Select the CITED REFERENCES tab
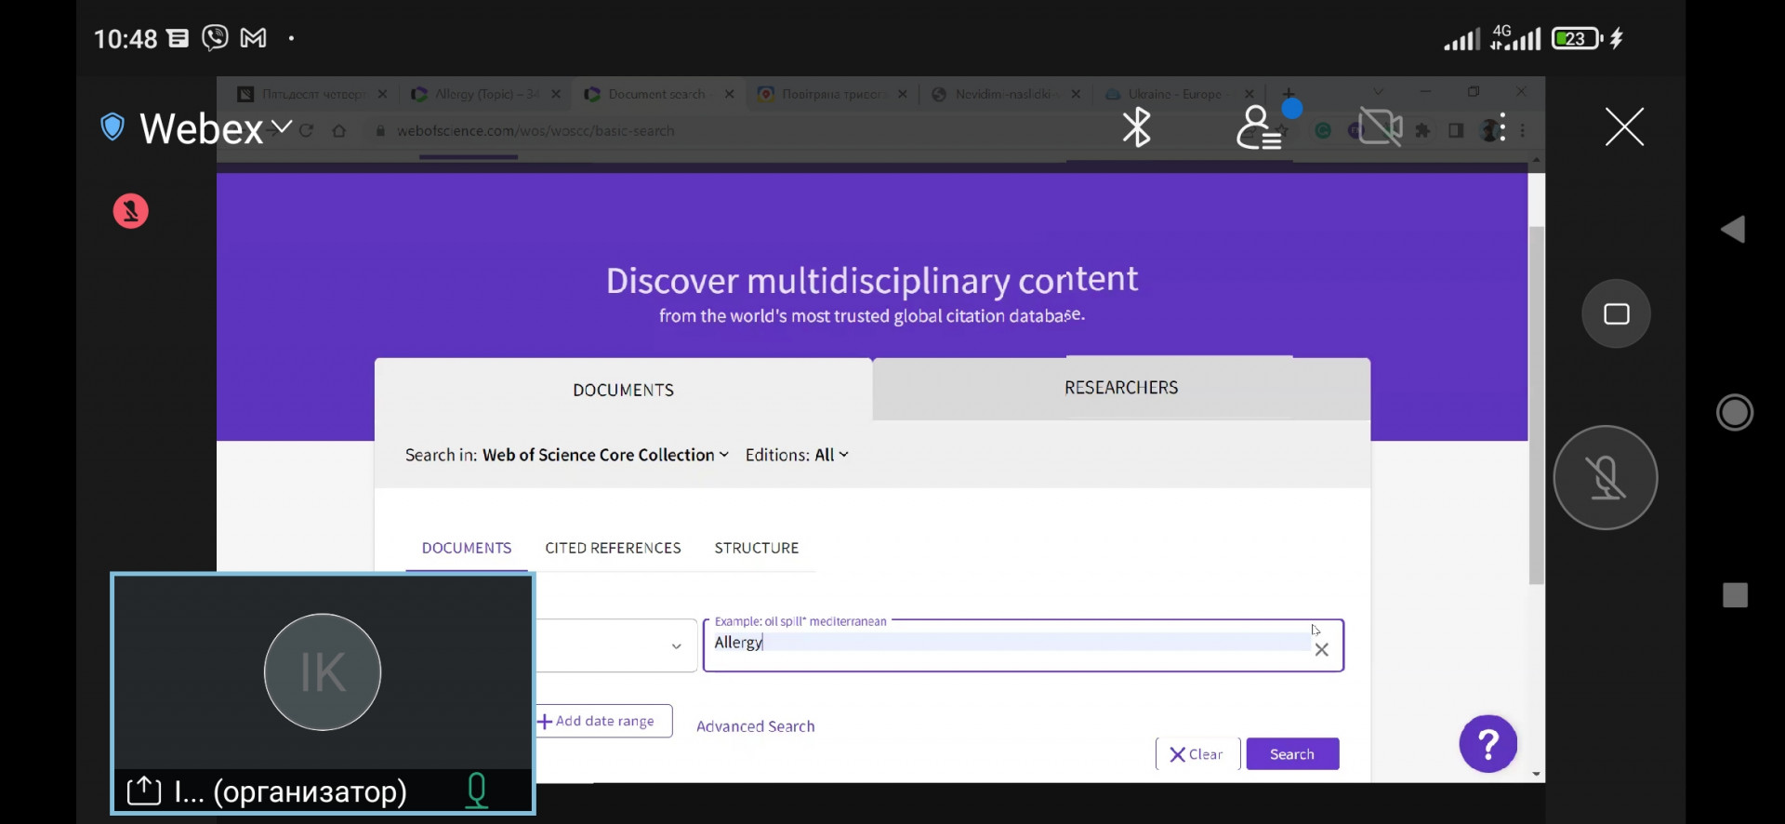 [x=613, y=548]
